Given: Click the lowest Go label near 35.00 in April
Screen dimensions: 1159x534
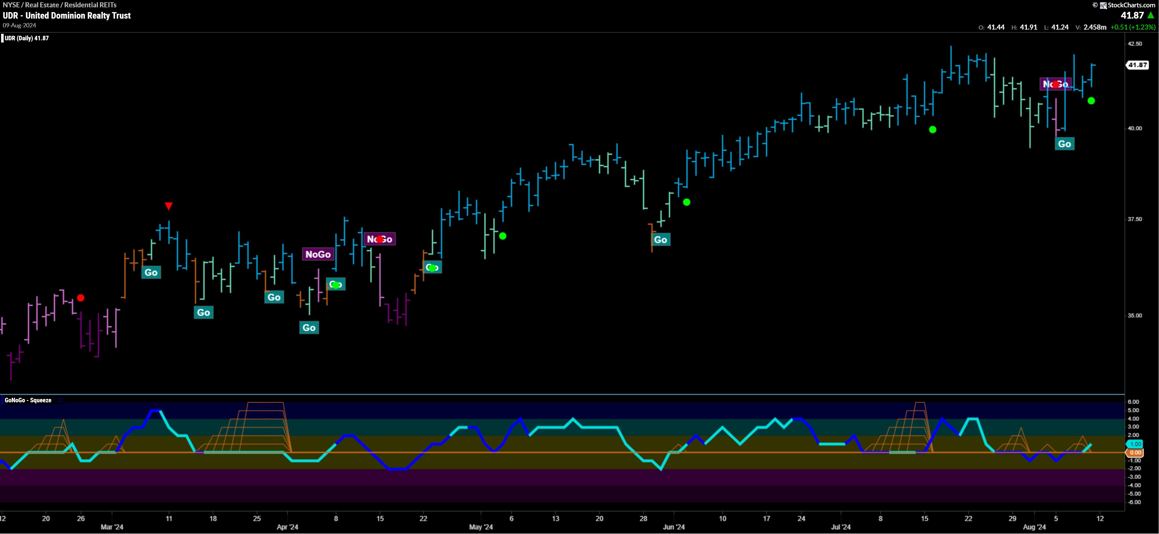Looking at the screenshot, I should 309,328.
